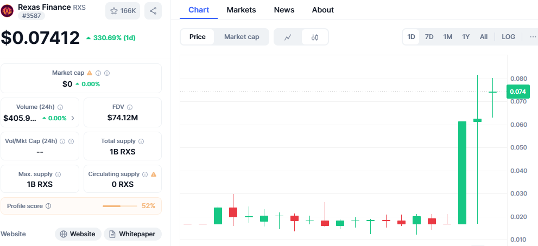
Task: Open the Whitepaper link button
Action: (132, 234)
